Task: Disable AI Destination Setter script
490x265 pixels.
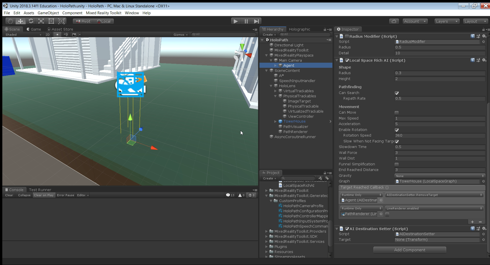Action: (x=347, y=229)
